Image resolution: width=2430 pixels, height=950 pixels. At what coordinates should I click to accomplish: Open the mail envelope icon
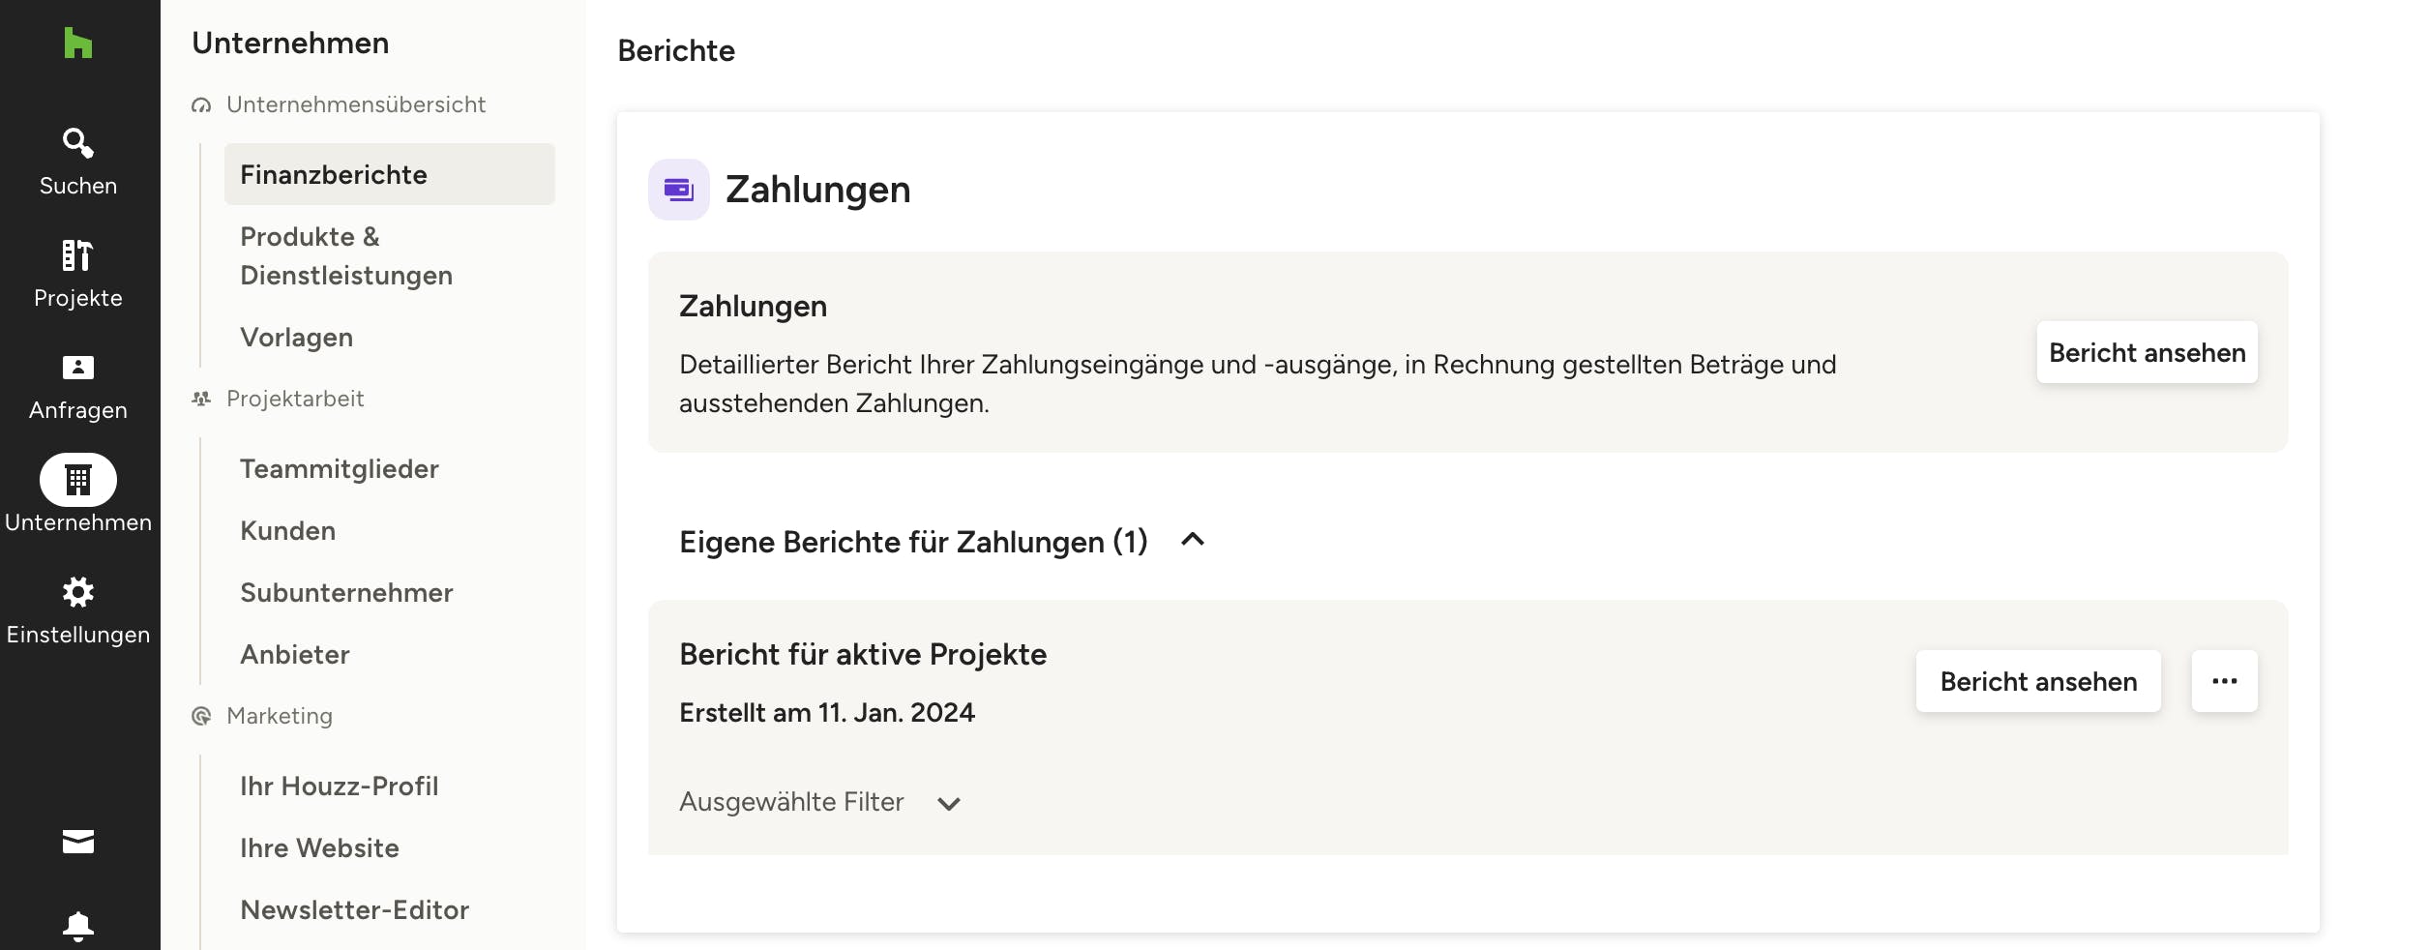[77, 841]
